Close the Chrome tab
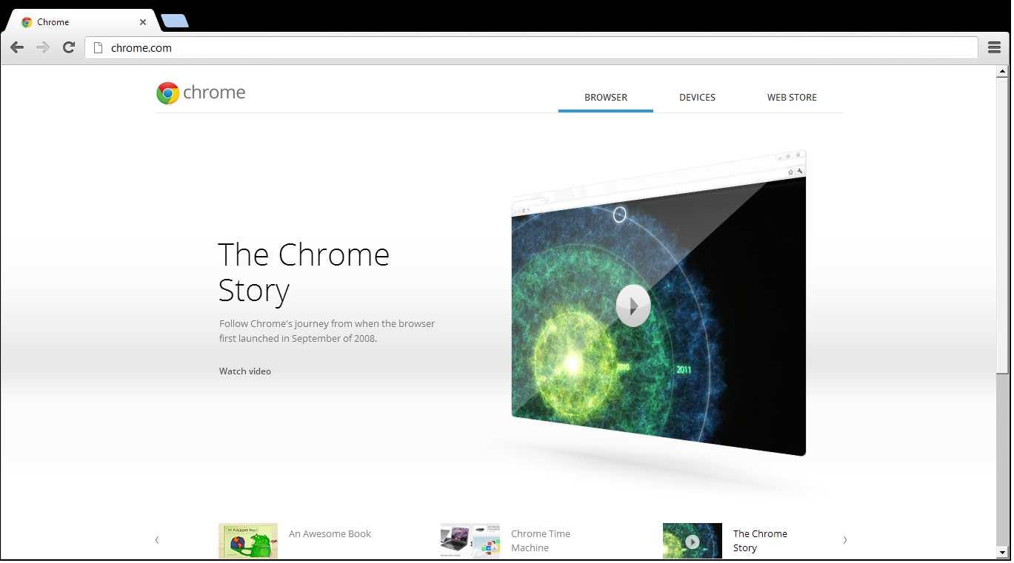The height and width of the screenshot is (563, 1014). pos(143,22)
